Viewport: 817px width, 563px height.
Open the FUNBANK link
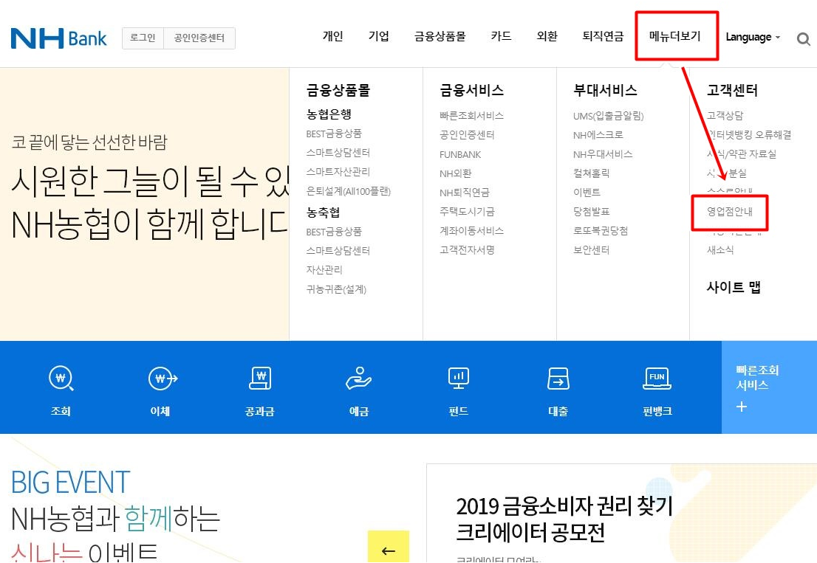[x=460, y=154]
